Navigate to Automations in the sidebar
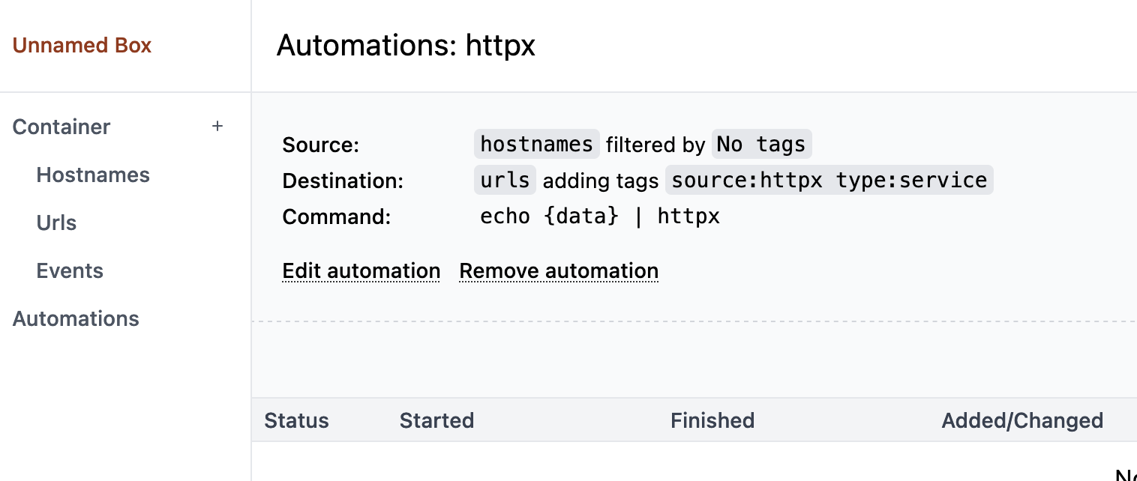Viewport: 1137px width, 481px height. pos(76,318)
